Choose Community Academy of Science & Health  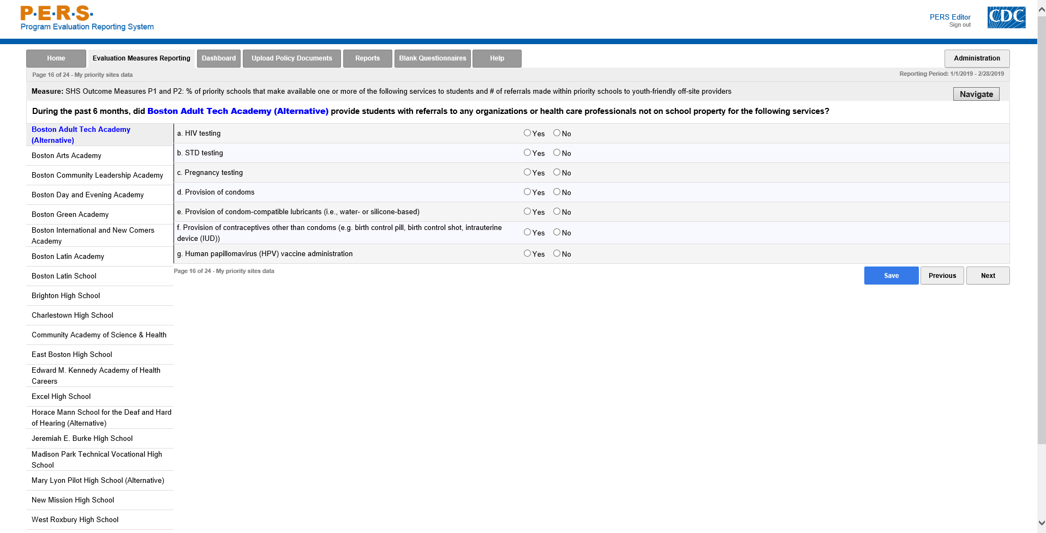[100, 335]
